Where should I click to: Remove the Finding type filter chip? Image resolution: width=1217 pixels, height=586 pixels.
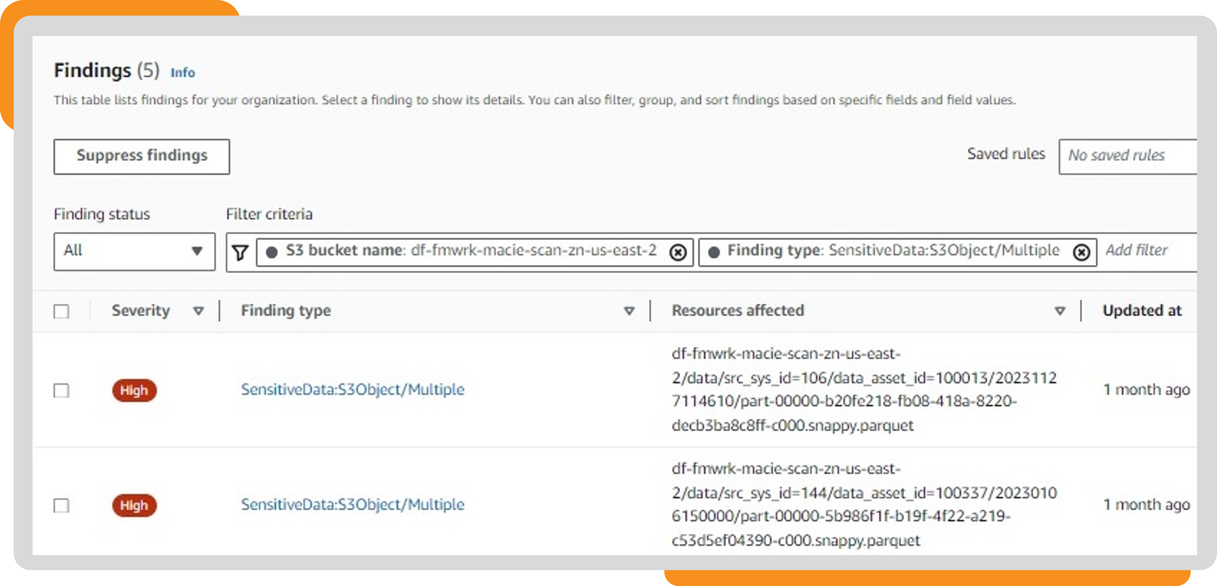coord(1081,252)
